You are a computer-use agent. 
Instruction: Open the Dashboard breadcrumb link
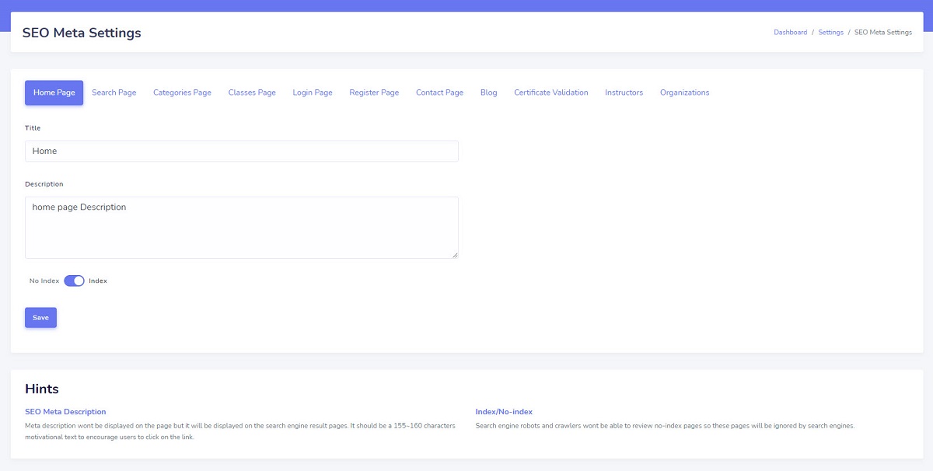pos(790,33)
